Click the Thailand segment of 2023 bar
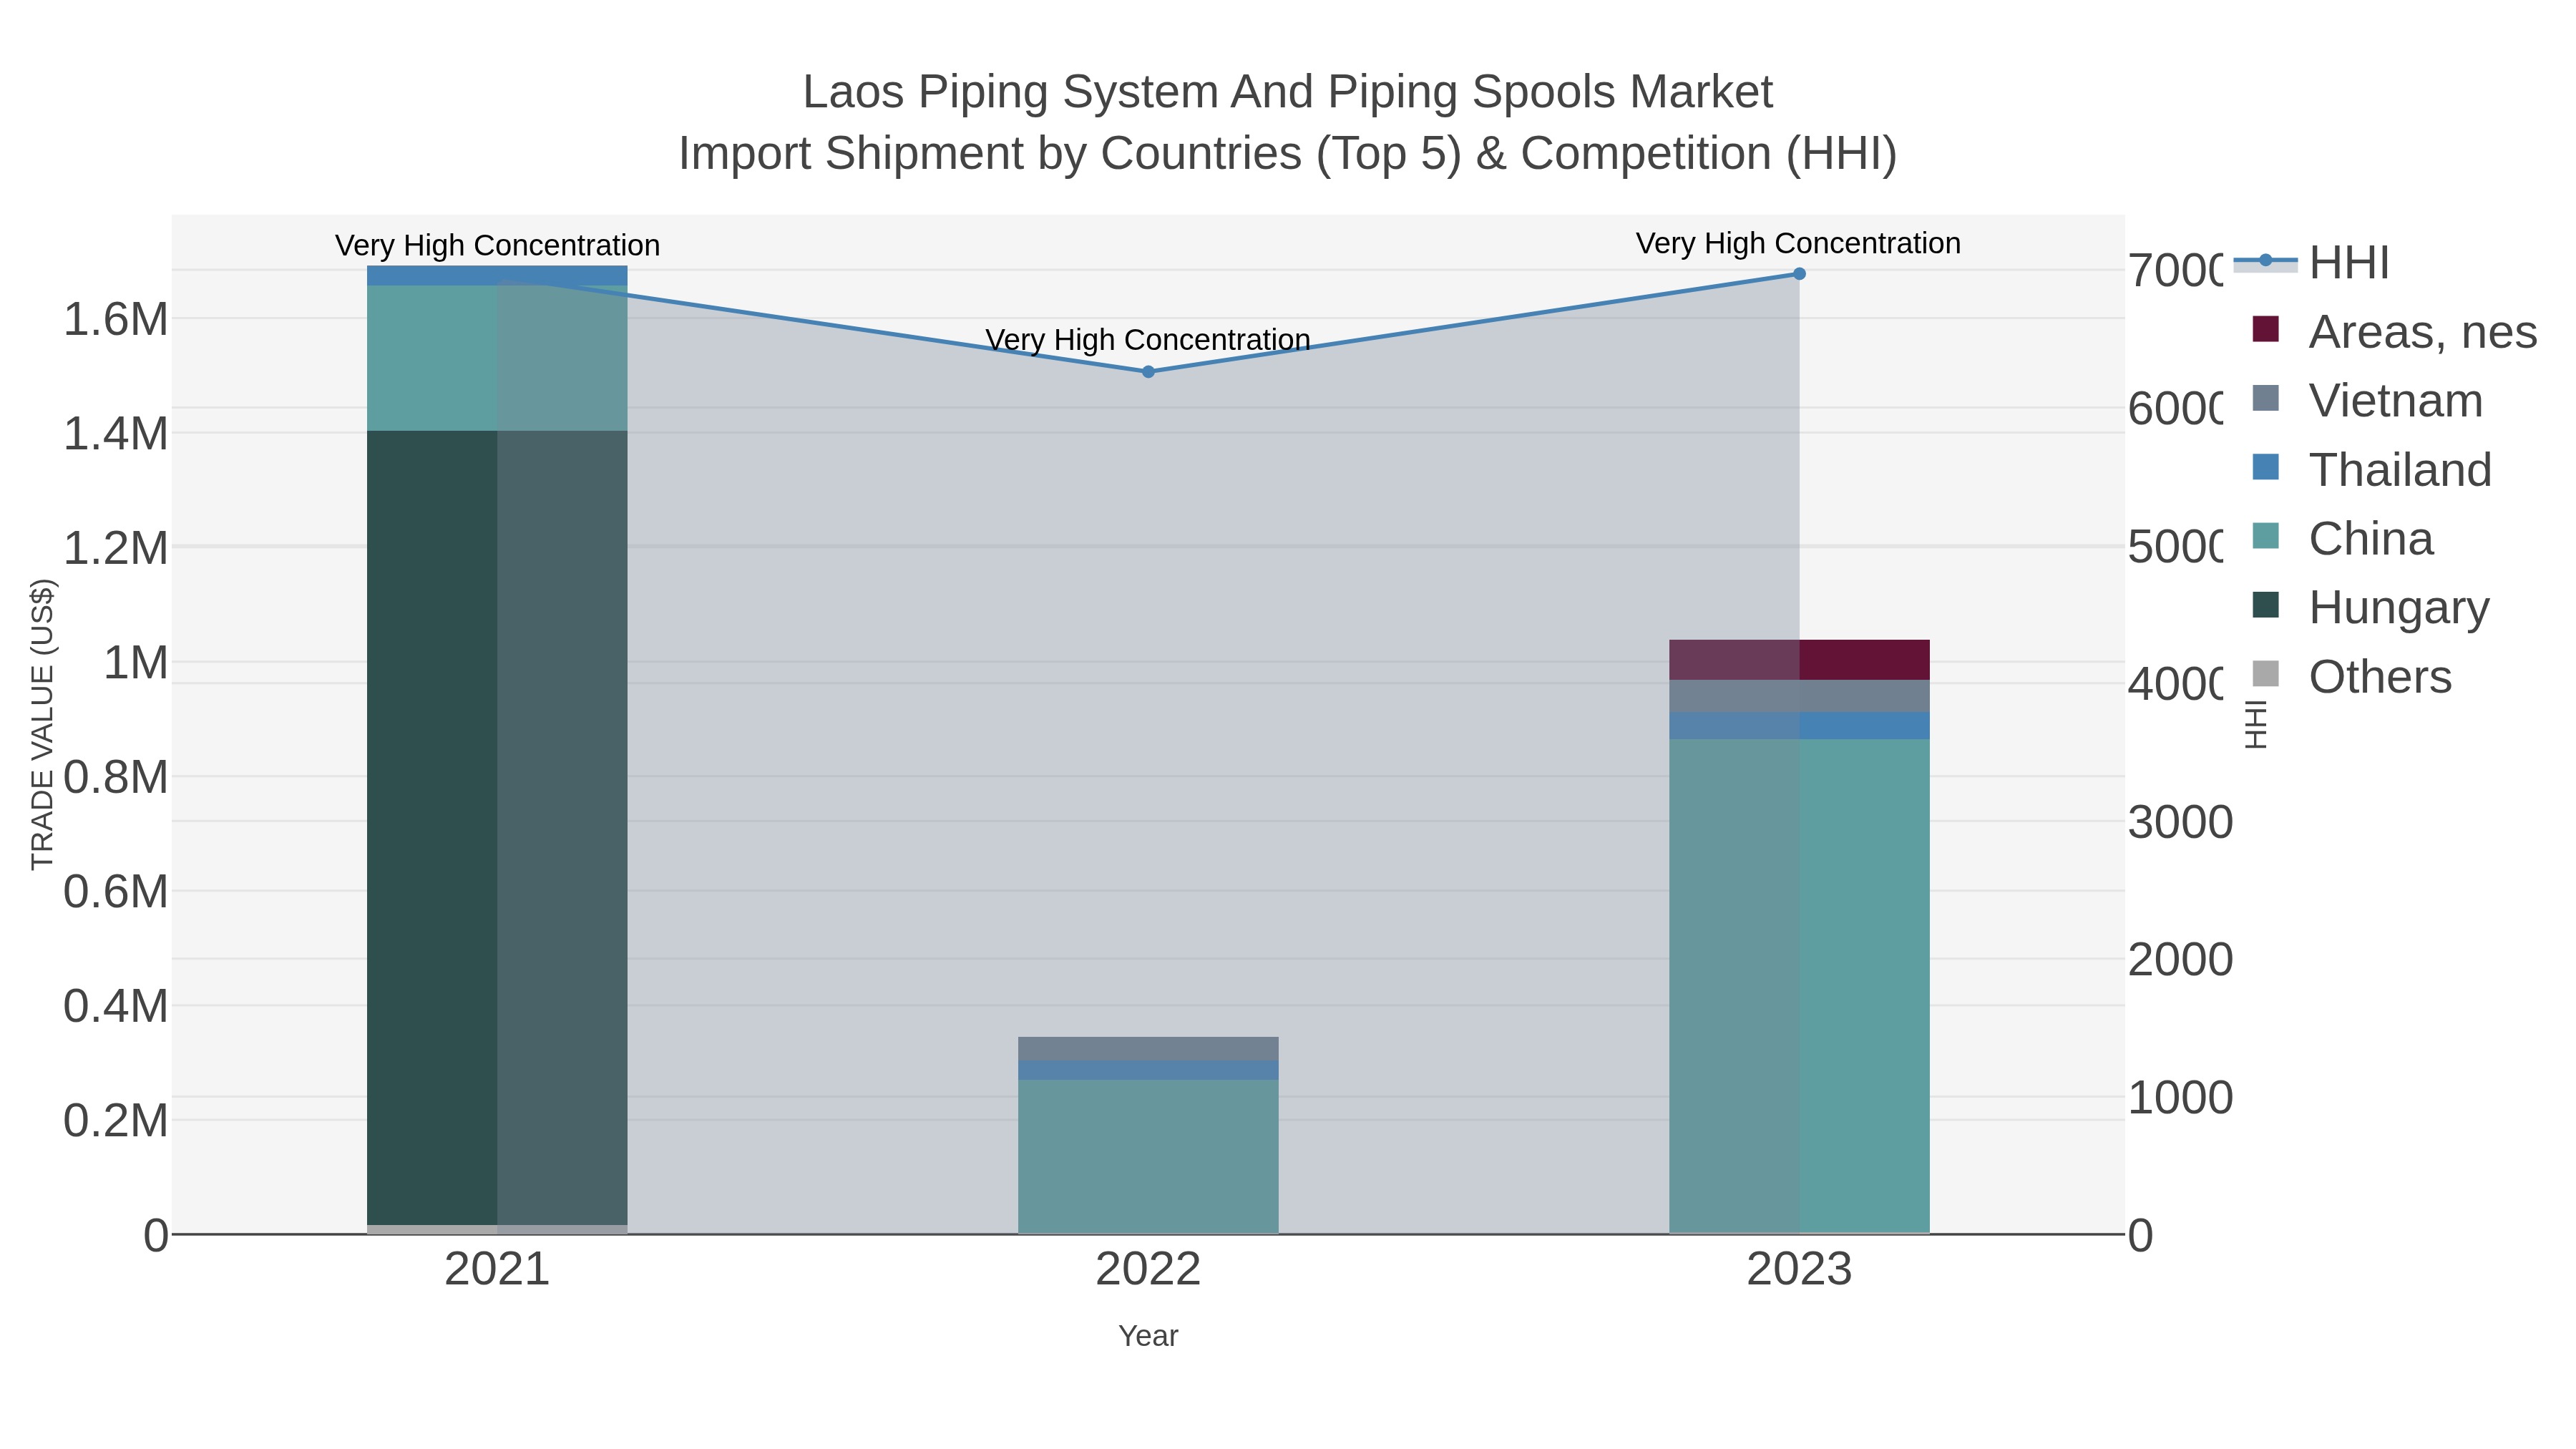Image resolution: width=2576 pixels, height=1449 pixels. point(1799,726)
